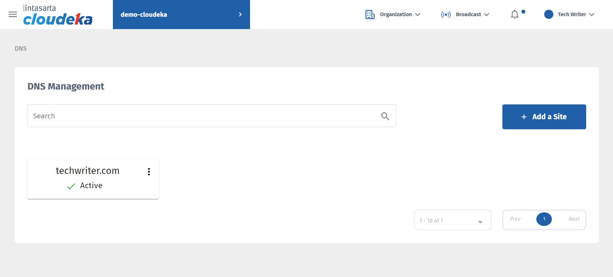Click the search magnifier icon

tap(385, 116)
